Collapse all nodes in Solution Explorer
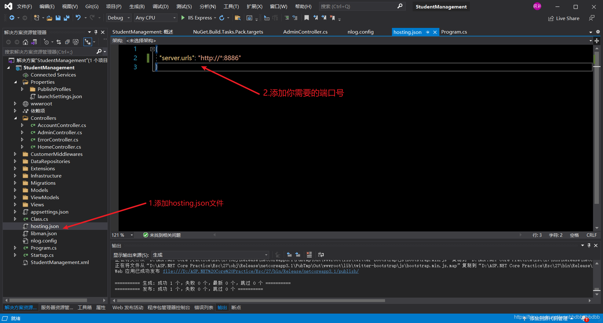This screenshot has width=603, height=323. (67, 42)
